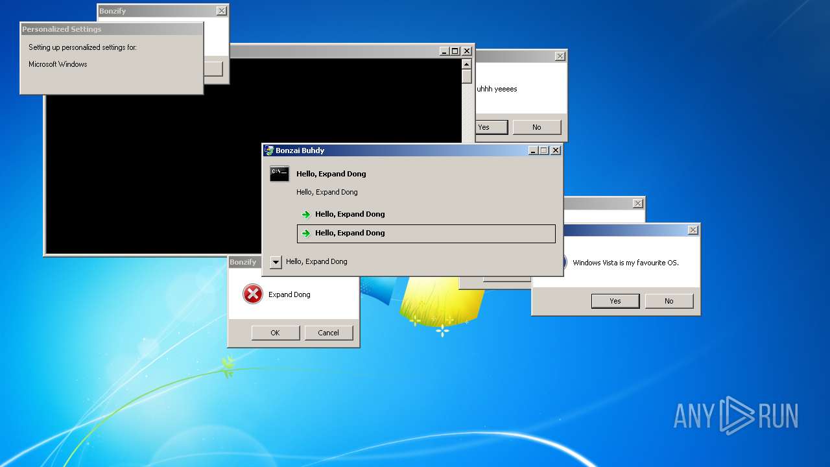This screenshot has width=830, height=467.
Task: Close the Bonzify window behind Personalized Settings
Action: (x=222, y=11)
